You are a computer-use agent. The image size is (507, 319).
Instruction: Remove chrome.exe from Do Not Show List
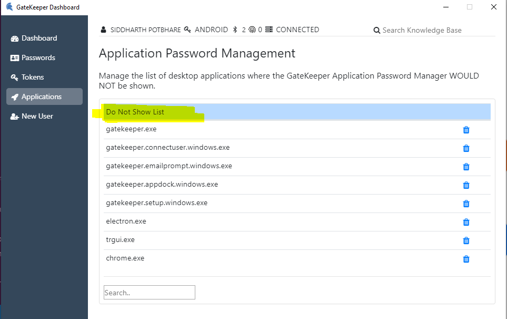[466, 259]
